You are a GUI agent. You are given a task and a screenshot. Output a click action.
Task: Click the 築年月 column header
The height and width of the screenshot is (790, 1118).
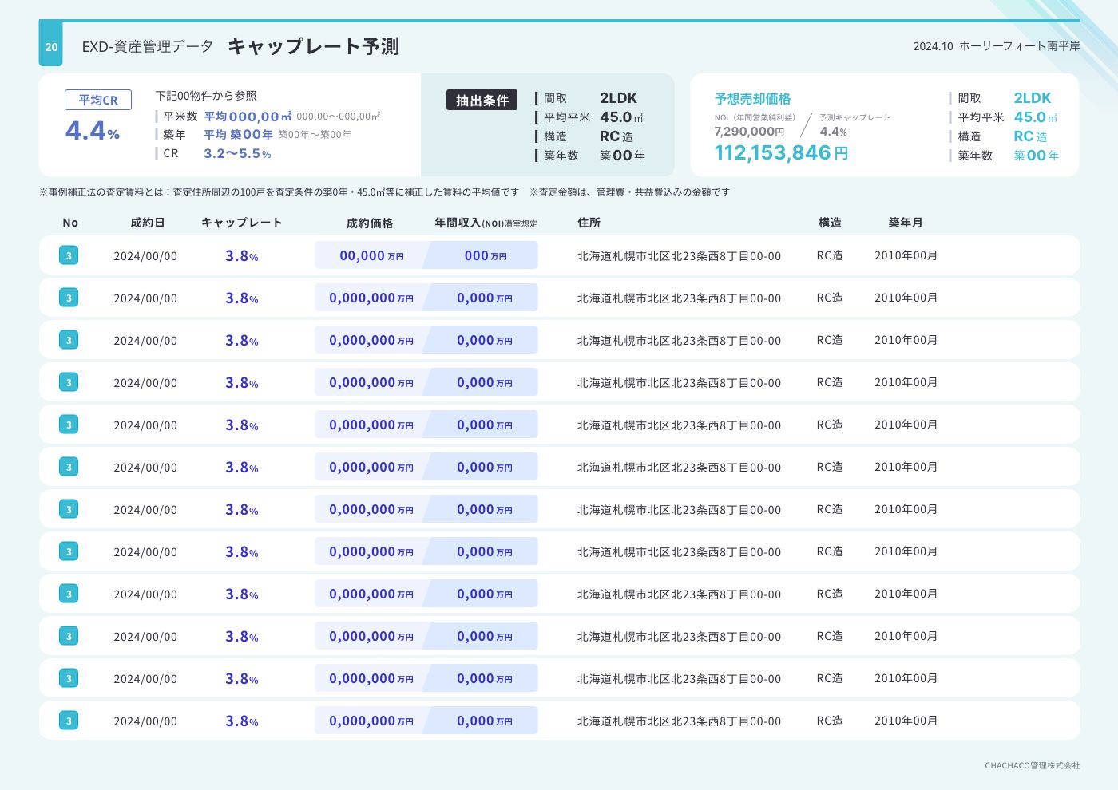click(906, 223)
